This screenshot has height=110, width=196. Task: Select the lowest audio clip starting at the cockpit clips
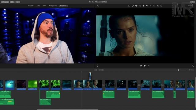click(45, 102)
